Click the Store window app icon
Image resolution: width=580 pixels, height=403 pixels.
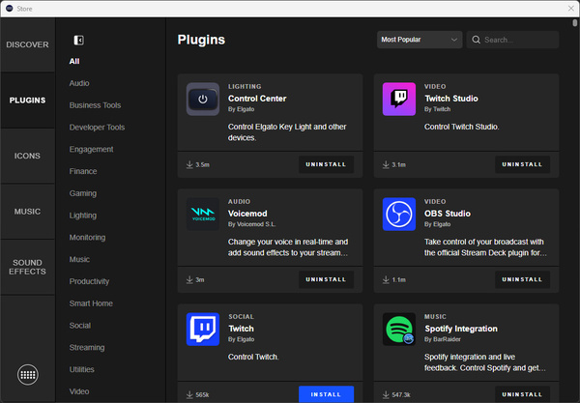point(10,8)
